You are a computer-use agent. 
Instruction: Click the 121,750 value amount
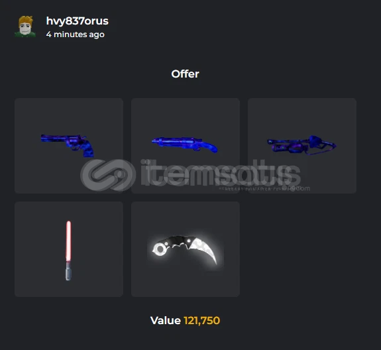(202, 320)
